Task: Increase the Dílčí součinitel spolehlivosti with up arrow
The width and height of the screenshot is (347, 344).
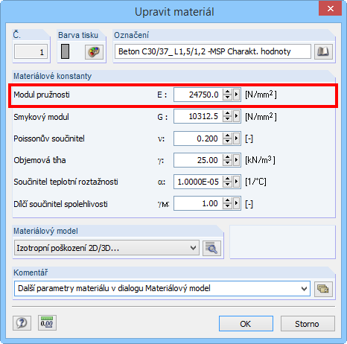Action: click(x=227, y=200)
